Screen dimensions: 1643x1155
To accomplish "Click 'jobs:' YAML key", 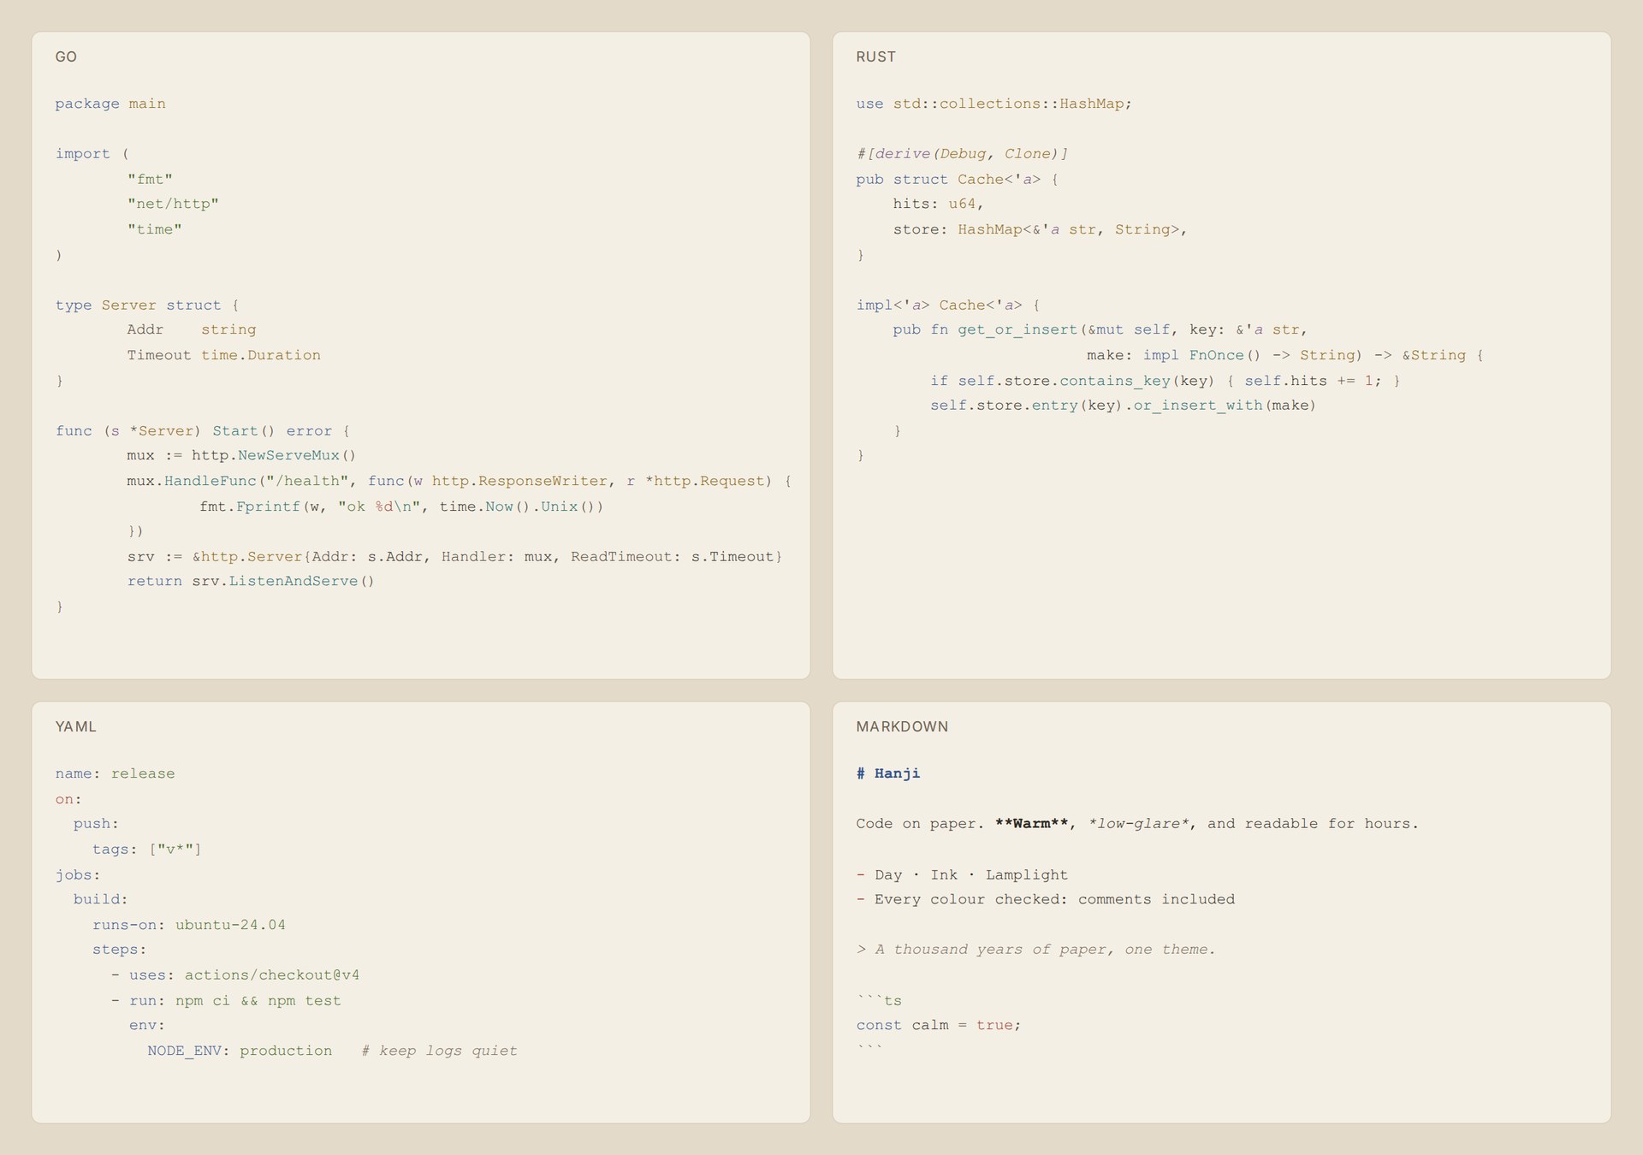I will click(x=78, y=874).
